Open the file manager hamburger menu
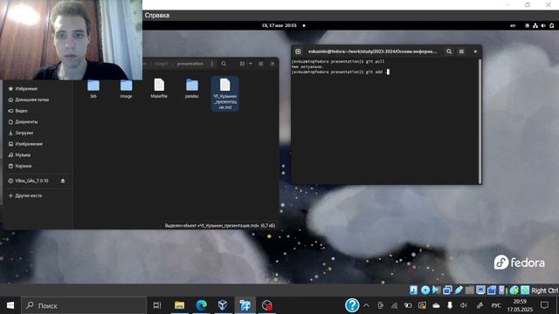 tap(261, 64)
